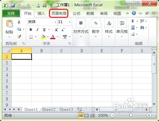This screenshot has width=159, height=121.
Task: Open the font name (宋体) dropdown
Action: coord(55,22)
